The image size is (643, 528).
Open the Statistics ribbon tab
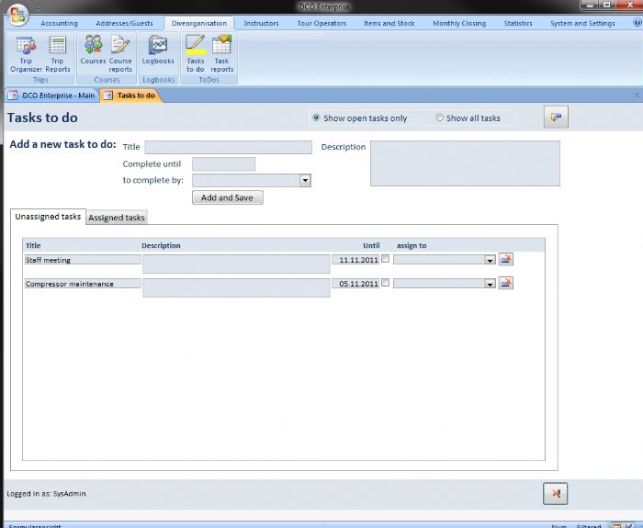coord(518,23)
